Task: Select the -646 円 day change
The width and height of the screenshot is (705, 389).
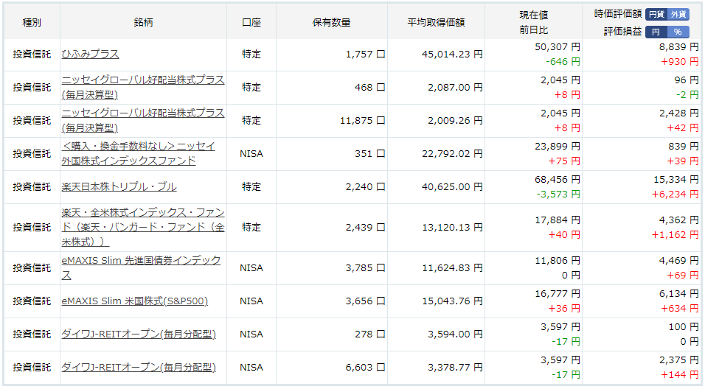Action: coord(563,62)
